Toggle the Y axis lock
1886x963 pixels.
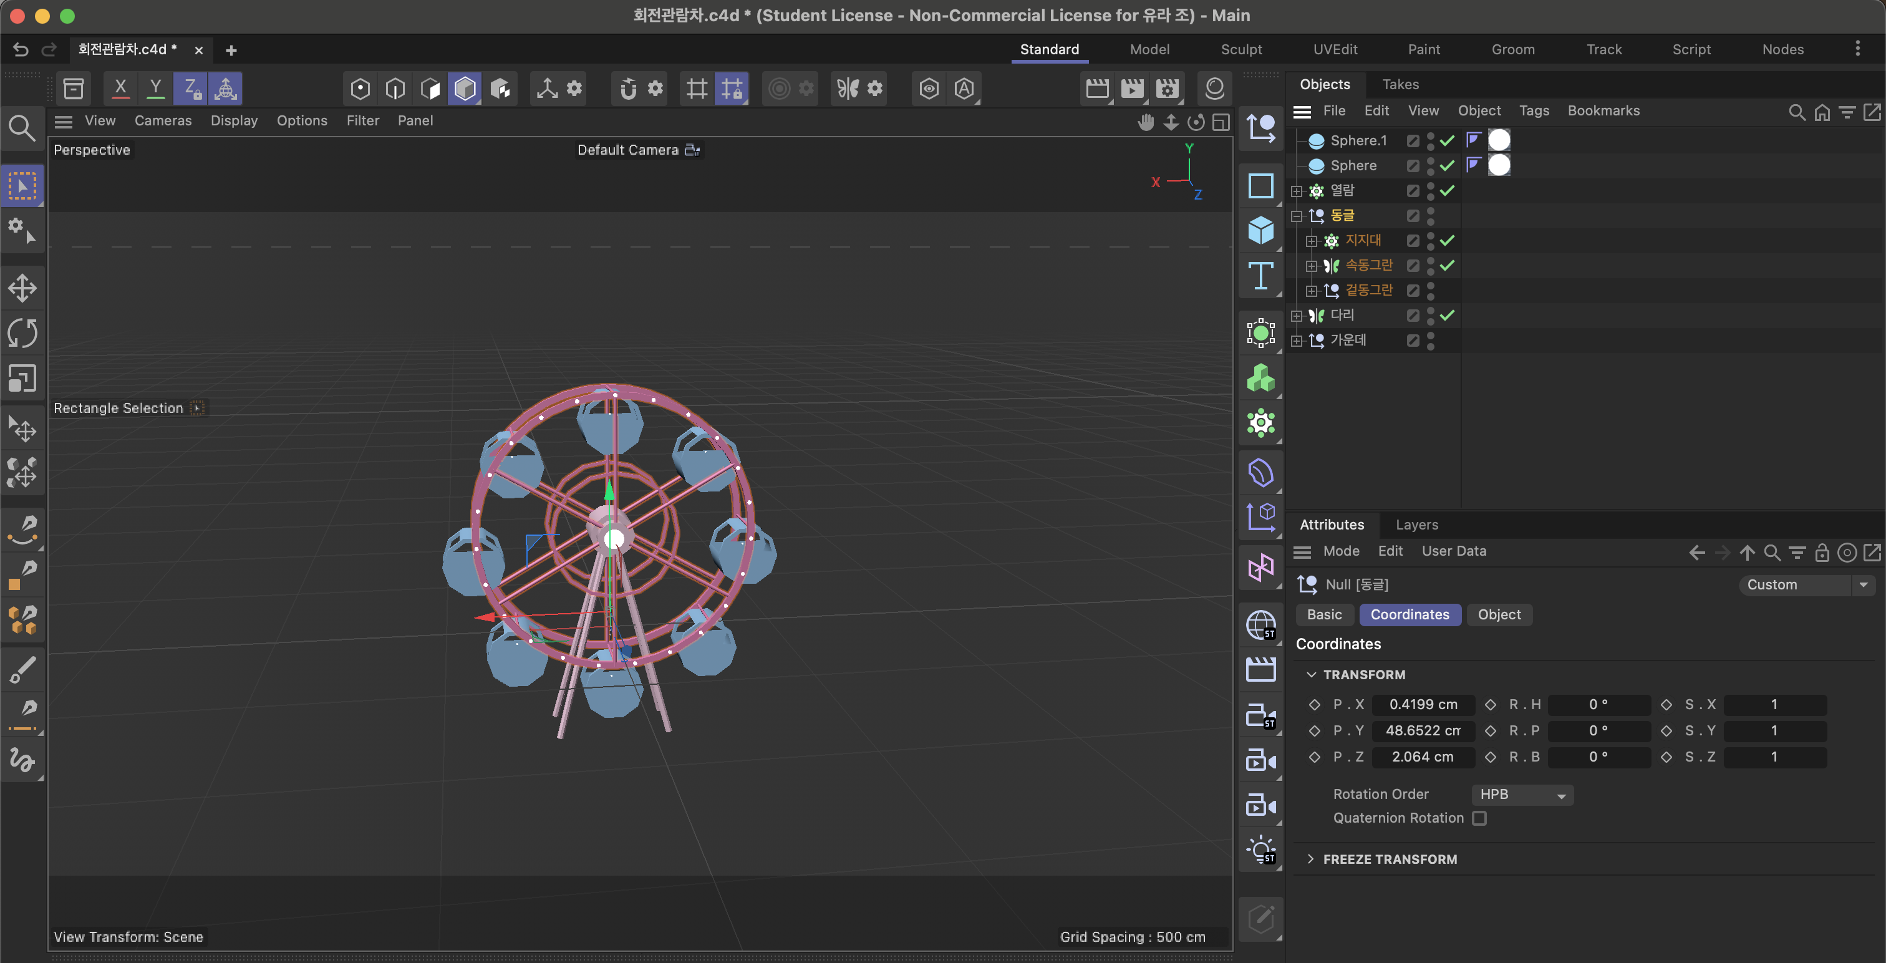click(x=155, y=89)
